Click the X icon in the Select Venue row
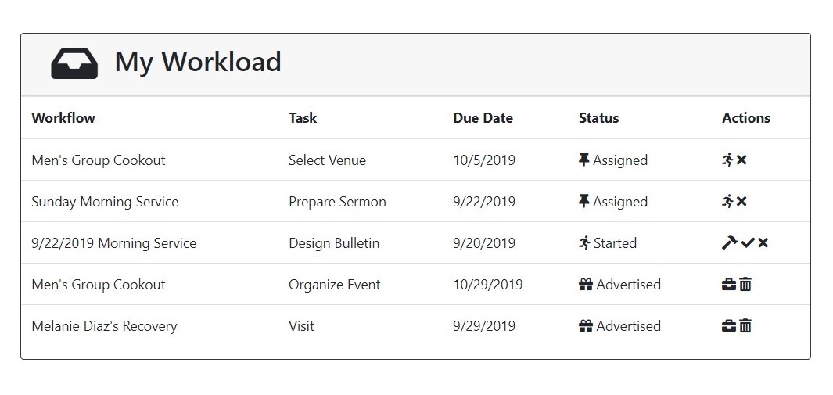The width and height of the screenshot is (833, 395). (x=741, y=160)
